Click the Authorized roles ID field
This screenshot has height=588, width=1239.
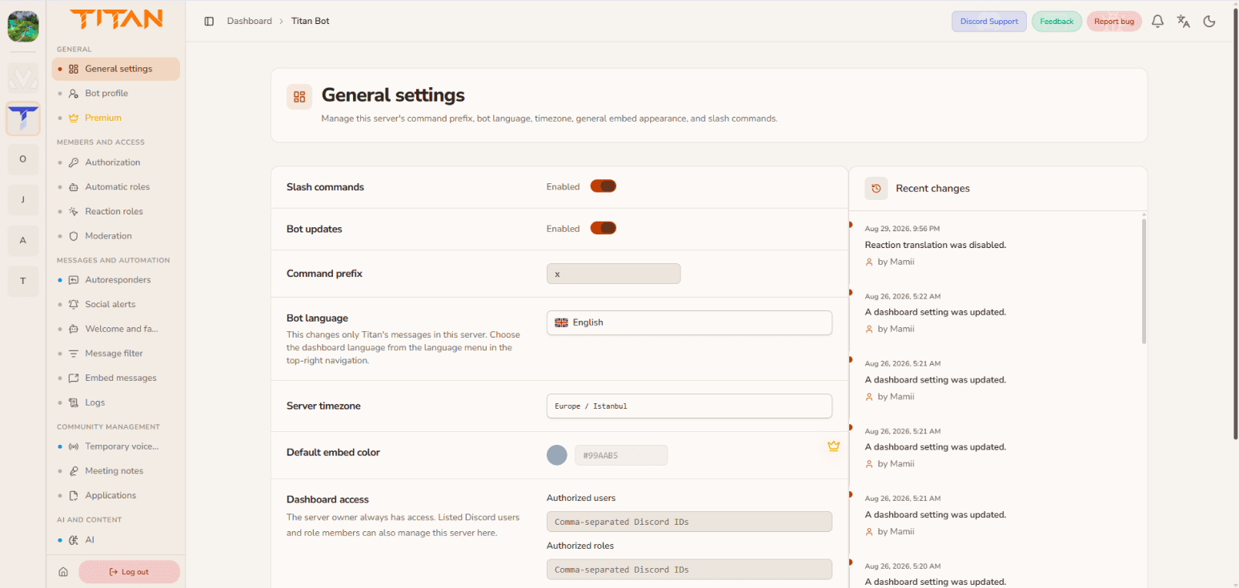(689, 570)
